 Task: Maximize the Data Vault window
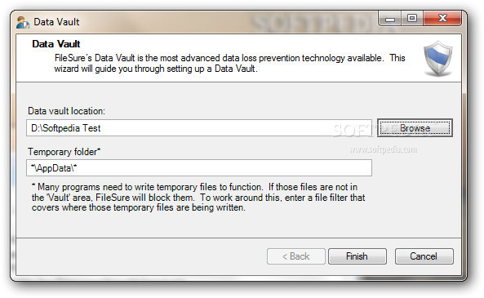412,19
